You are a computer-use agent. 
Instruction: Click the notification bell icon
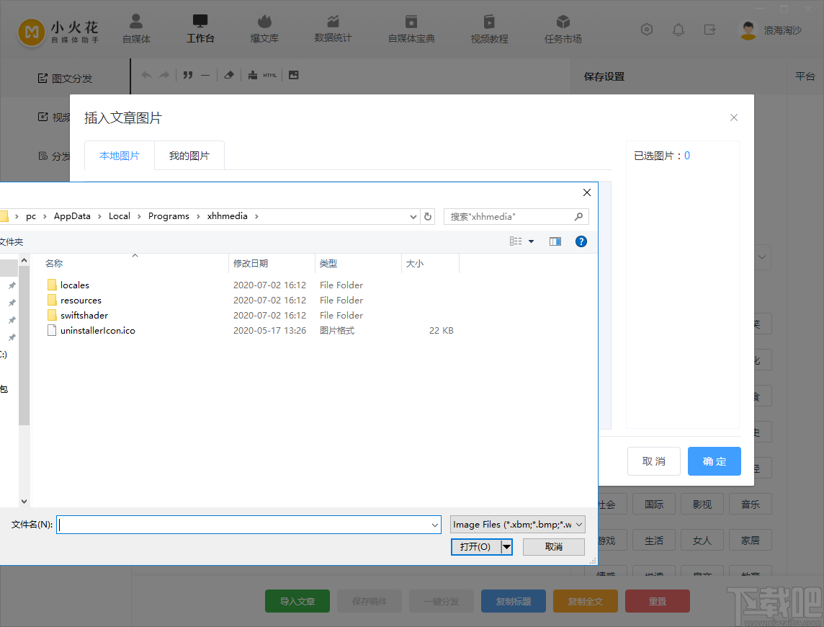coord(679,30)
